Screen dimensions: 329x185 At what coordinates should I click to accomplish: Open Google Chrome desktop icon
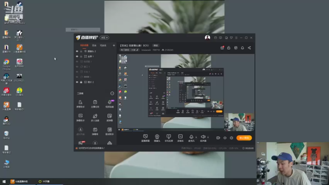point(6,64)
